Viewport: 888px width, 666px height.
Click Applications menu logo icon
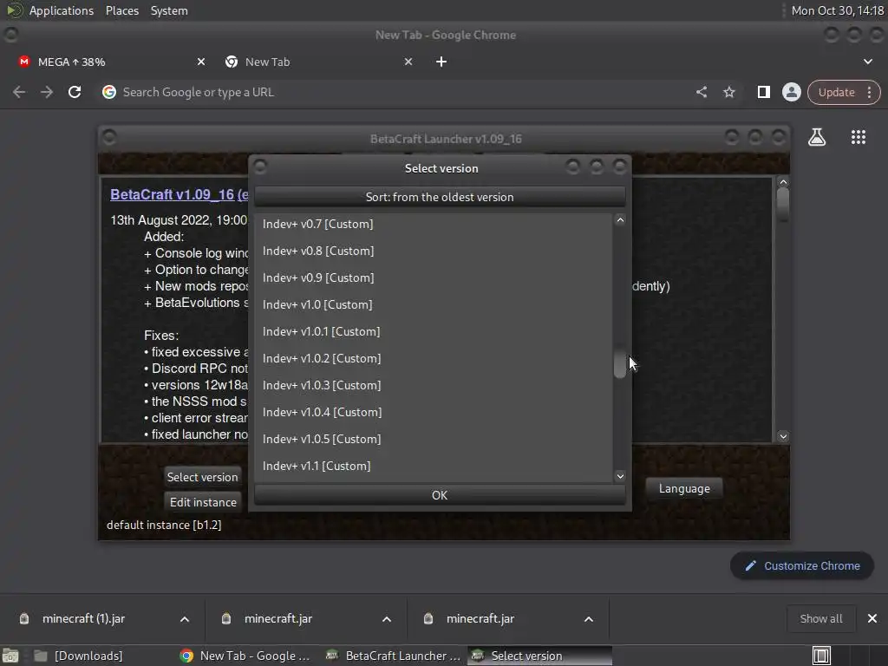pos(14,10)
